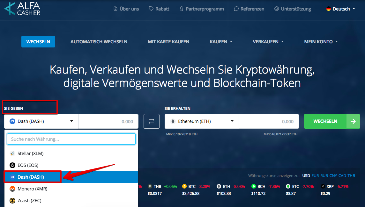This screenshot has height=207, width=365.
Task: Select the Wechseln tab
Action: (x=38, y=42)
